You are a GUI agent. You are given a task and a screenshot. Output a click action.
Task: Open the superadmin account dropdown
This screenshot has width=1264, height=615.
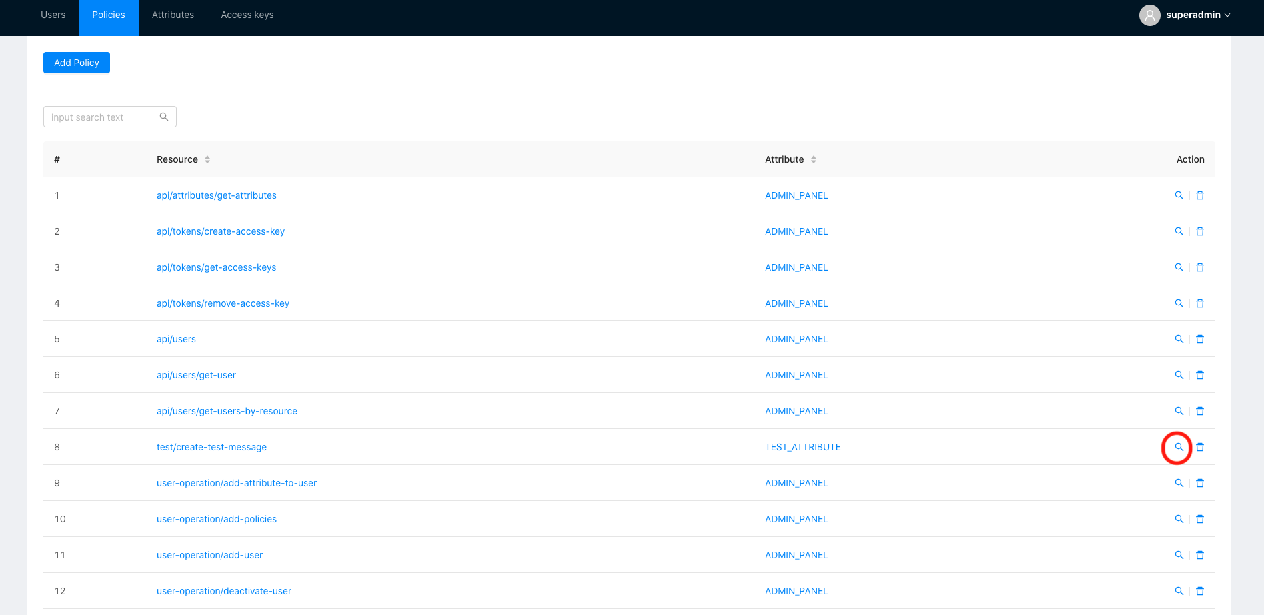(x=1198, y=15)
